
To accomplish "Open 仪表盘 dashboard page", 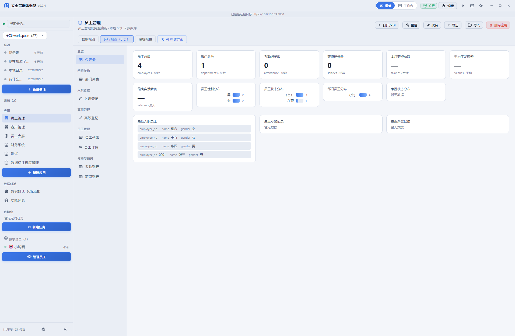I will [x=100, y=60].
